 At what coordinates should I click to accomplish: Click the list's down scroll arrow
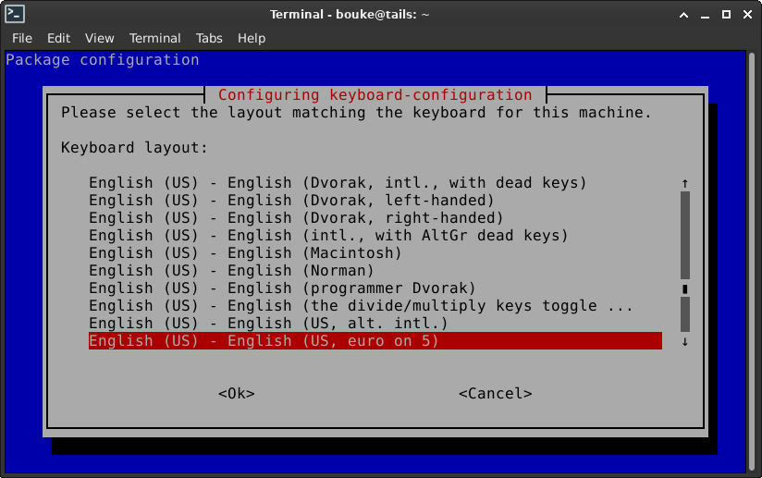pyautogui.click(x=684, y=341)
